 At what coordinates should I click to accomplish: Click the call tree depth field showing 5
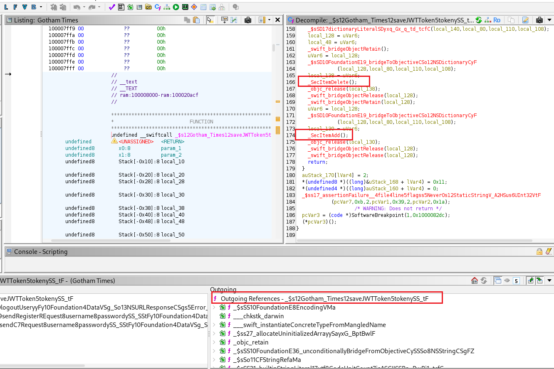coord(516,281)
